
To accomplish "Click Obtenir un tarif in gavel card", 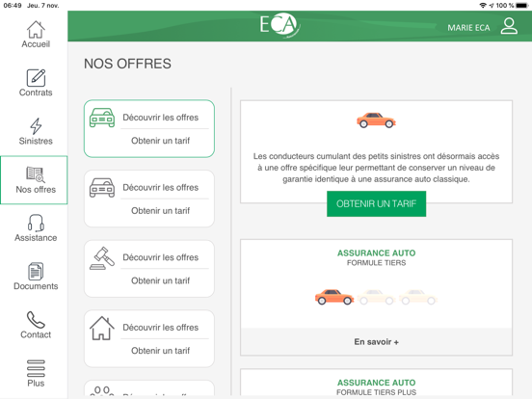I will click(161, 280).
